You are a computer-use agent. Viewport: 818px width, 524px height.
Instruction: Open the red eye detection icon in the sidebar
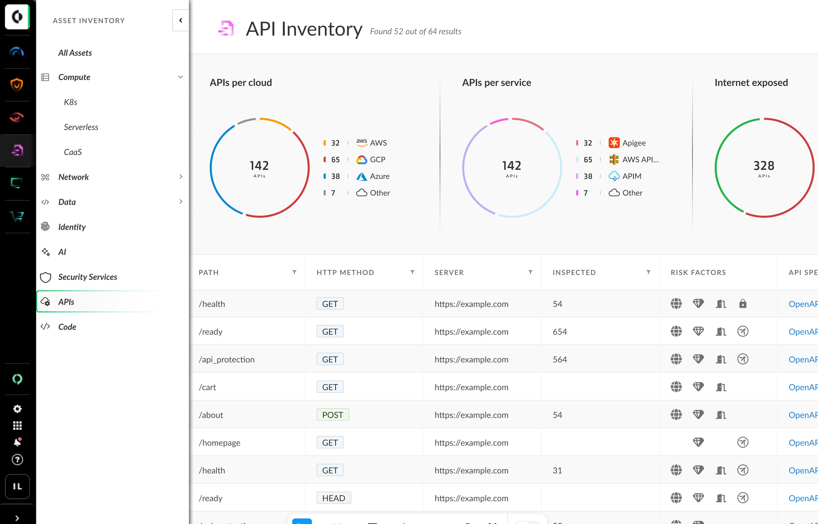click(17, 117)
